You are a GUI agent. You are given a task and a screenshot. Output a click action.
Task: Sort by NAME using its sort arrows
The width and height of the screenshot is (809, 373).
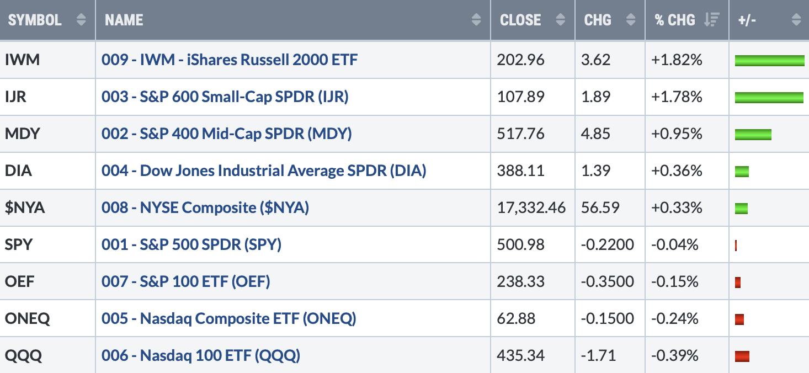pos(477,20)
